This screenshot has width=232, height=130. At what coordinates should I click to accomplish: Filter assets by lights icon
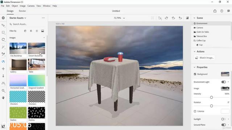[x=37, y=31]
